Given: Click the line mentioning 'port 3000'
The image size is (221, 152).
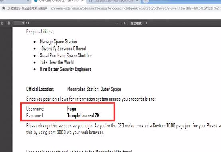Looking at the screenshot, I should click(65, 133).
